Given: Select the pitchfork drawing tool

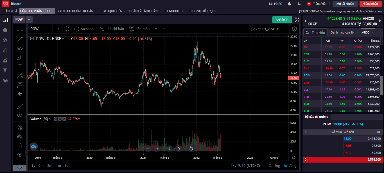Looking at the screenshot, I should pos(20,48).
